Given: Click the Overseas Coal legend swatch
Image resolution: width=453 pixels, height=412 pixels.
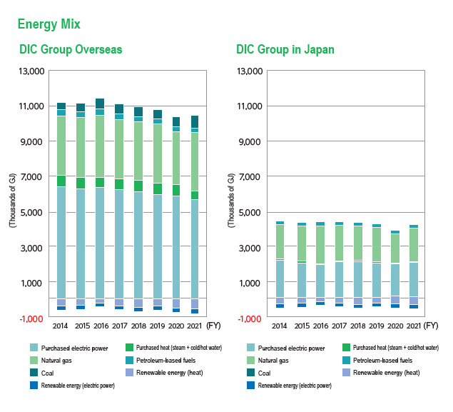Looking at the screenshot, I should click(x=34, y=373).
